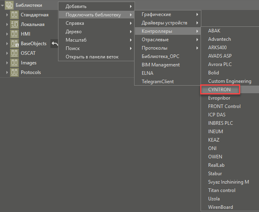
Task: Select ICP DAS controller library
Action: 230,115
